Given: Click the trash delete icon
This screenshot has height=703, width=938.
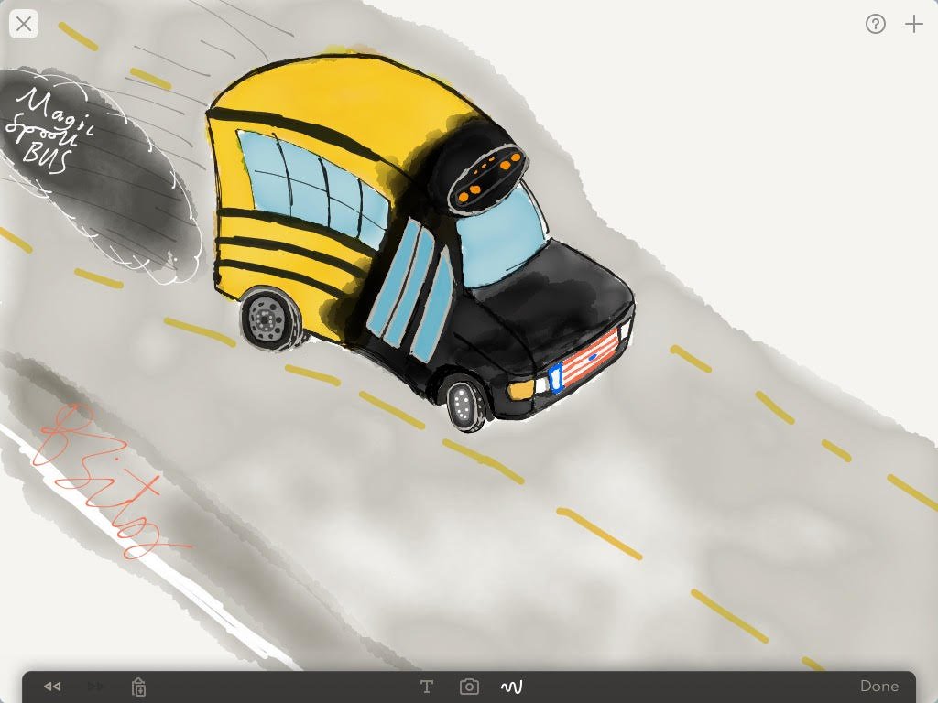Looking at the screenshot, I should pos(139,687).
